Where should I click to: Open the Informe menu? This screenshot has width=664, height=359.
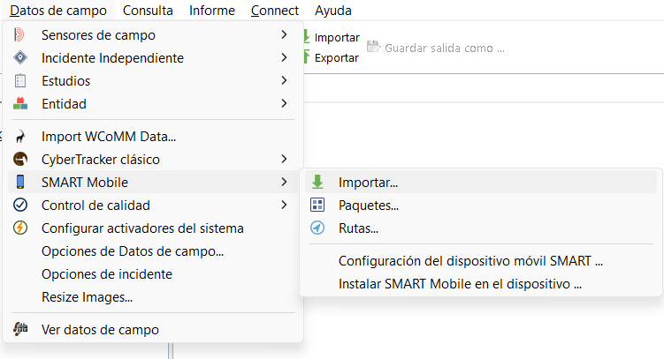pos(212,11)
